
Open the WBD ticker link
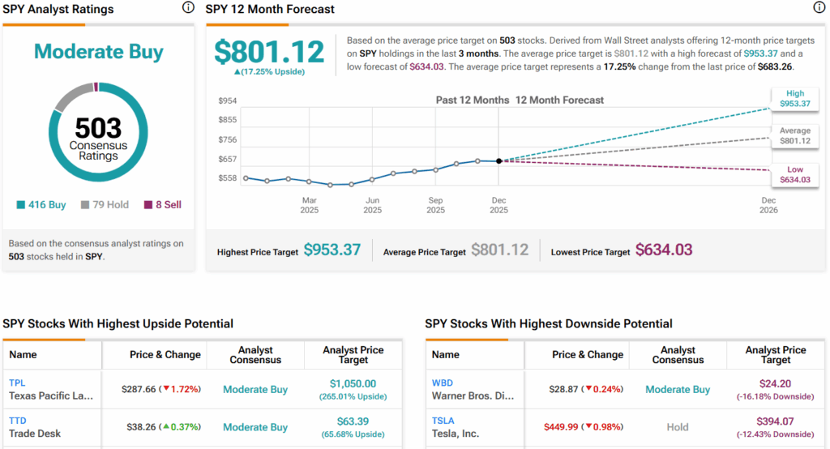pos(443,383)
